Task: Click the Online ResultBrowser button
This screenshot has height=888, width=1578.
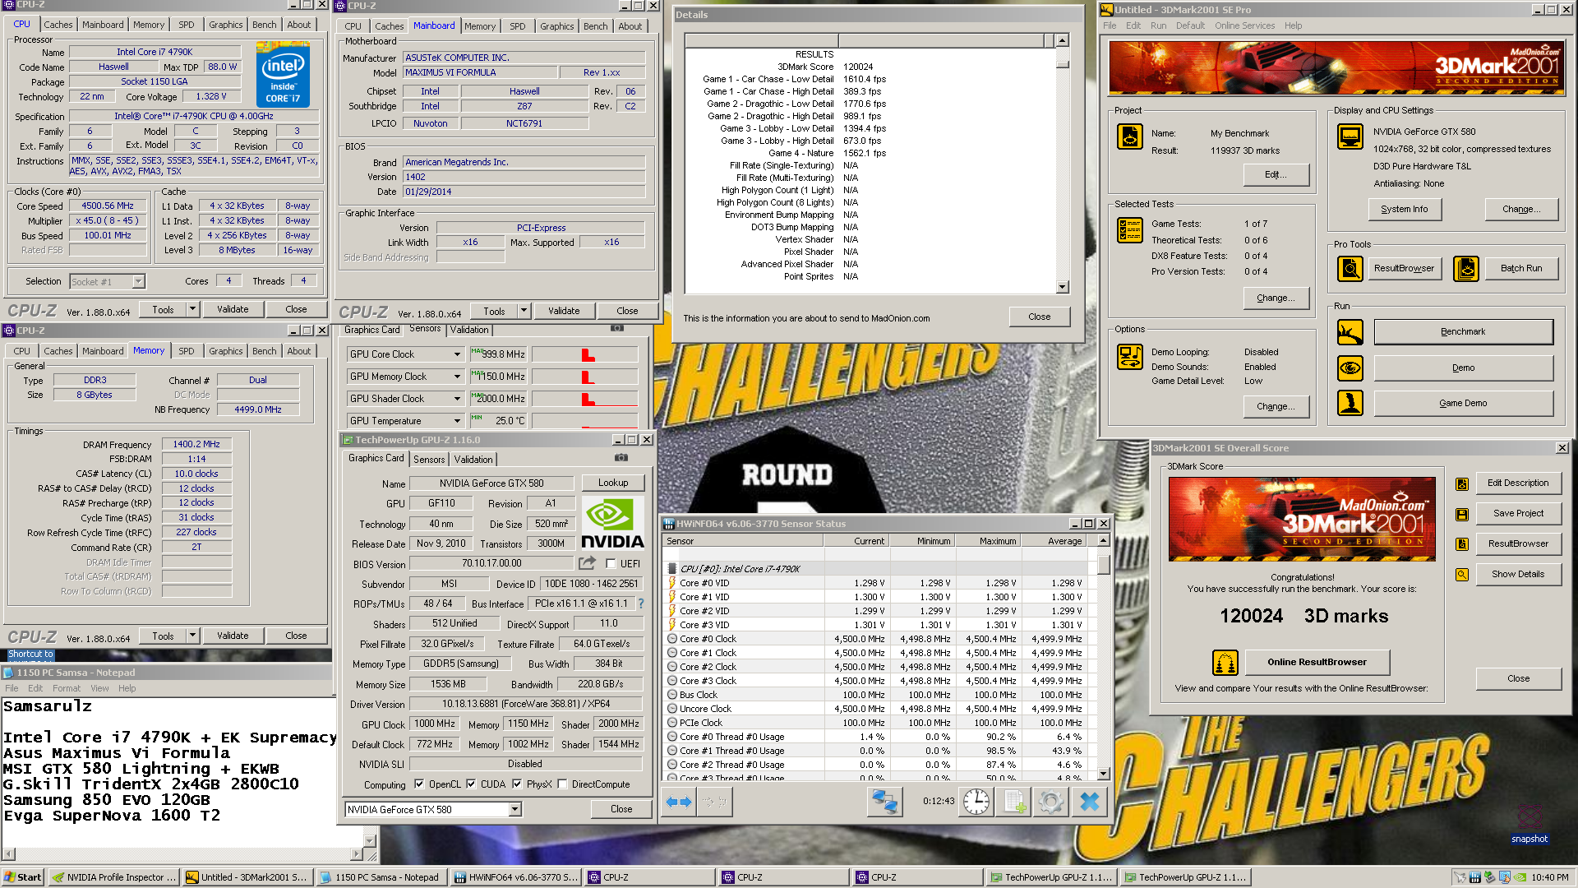Action: tap(1317, 663)
